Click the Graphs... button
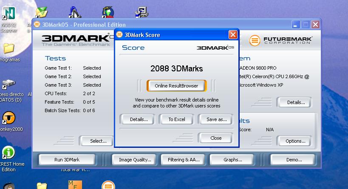The width and height of the screenshot is (348, 189). 232,160
